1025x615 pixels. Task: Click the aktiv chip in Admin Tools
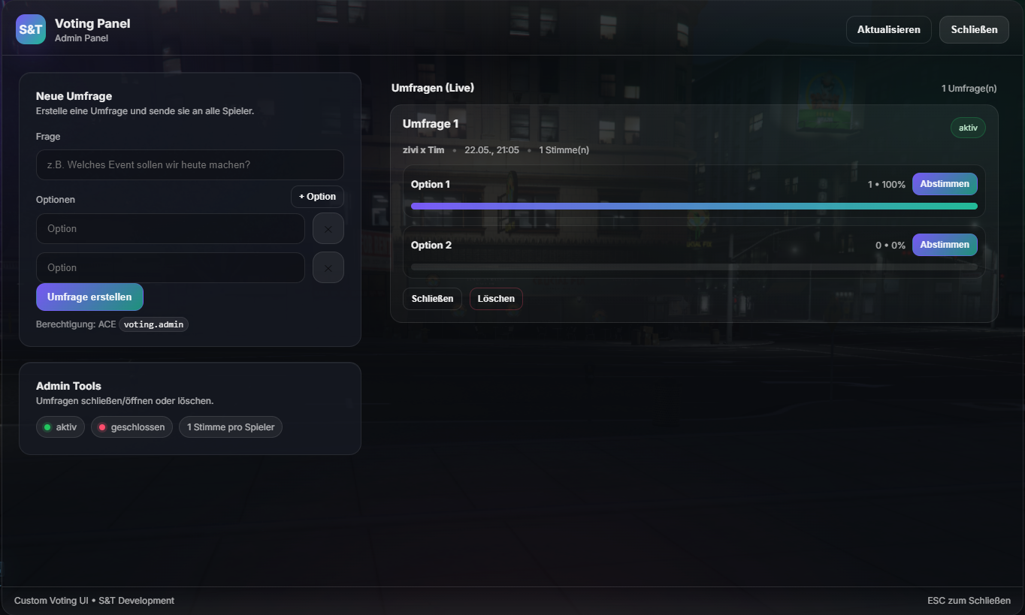tap(60, 427)
